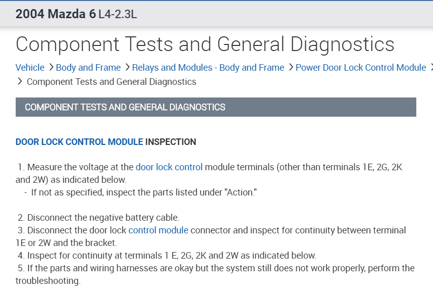Click the 2004 Mazda 6 vehicle title

(x=56, y=14)
